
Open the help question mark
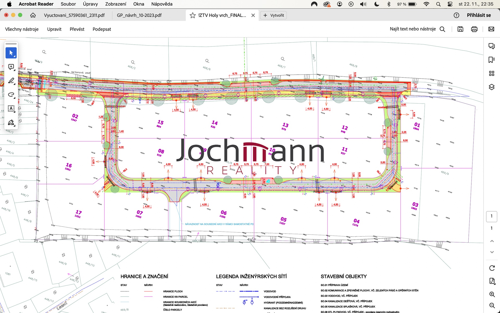[x=456, y=15]
